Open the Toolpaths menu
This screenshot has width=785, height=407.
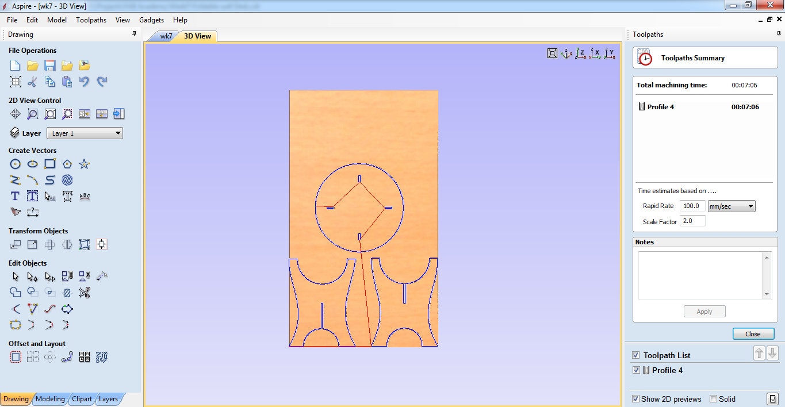pyautogui.click(x=91, y=20)
